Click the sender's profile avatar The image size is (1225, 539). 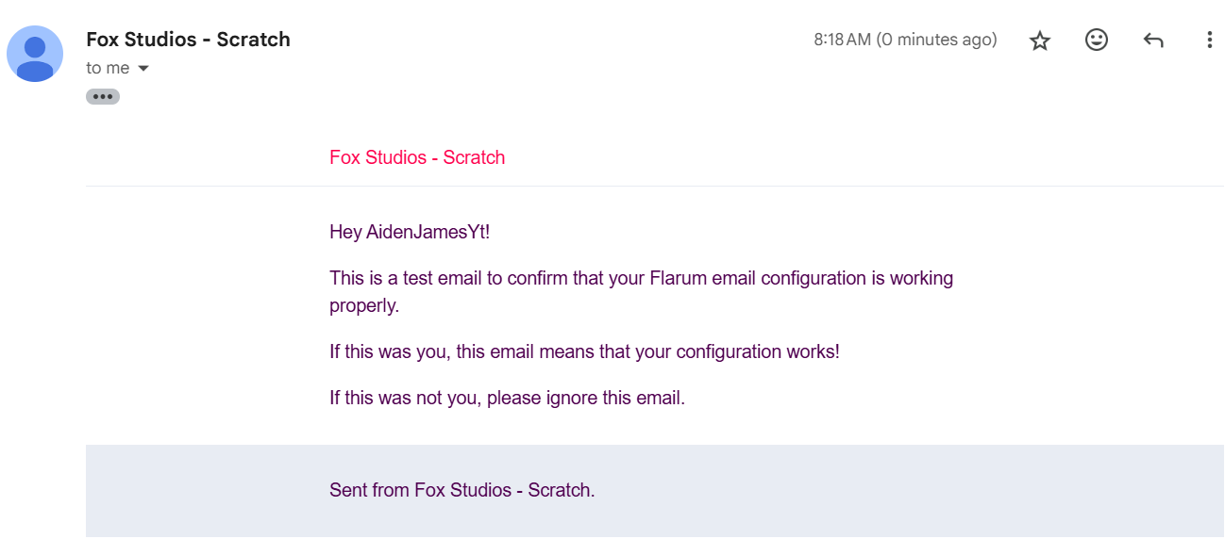click(x=35, y=54)
